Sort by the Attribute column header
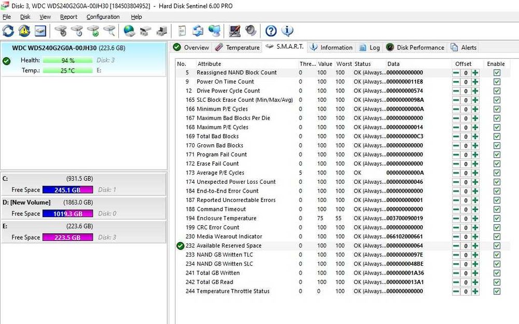This screenshot has height=324, width=519. (247, 64)
